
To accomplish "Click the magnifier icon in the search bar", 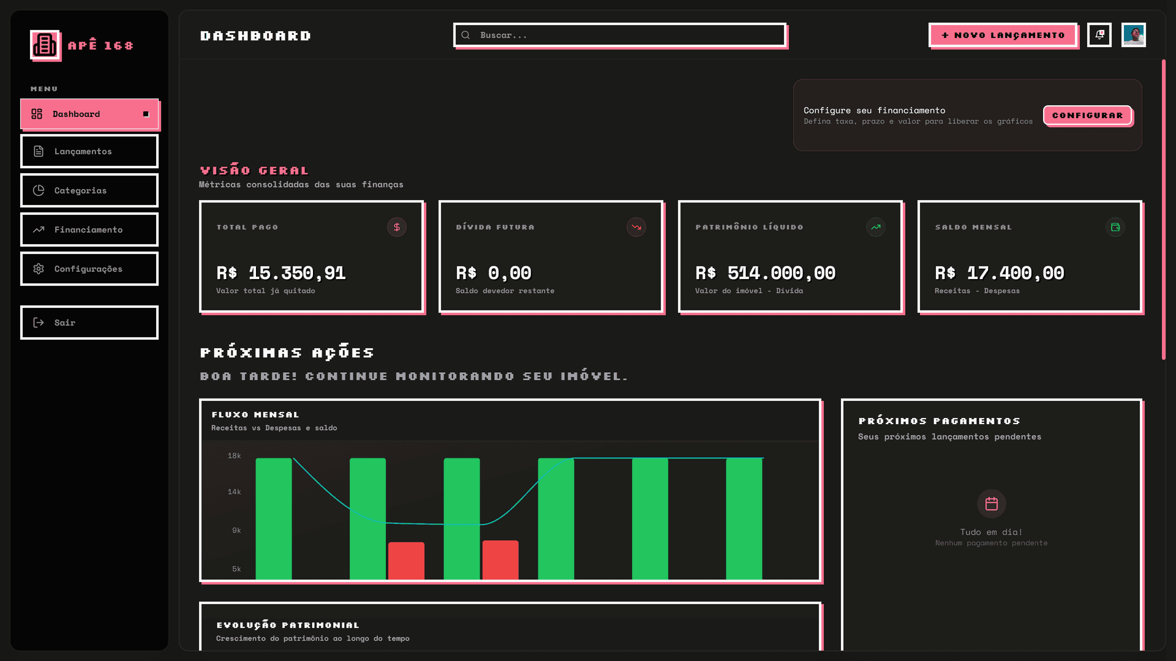I will [466, 35].
